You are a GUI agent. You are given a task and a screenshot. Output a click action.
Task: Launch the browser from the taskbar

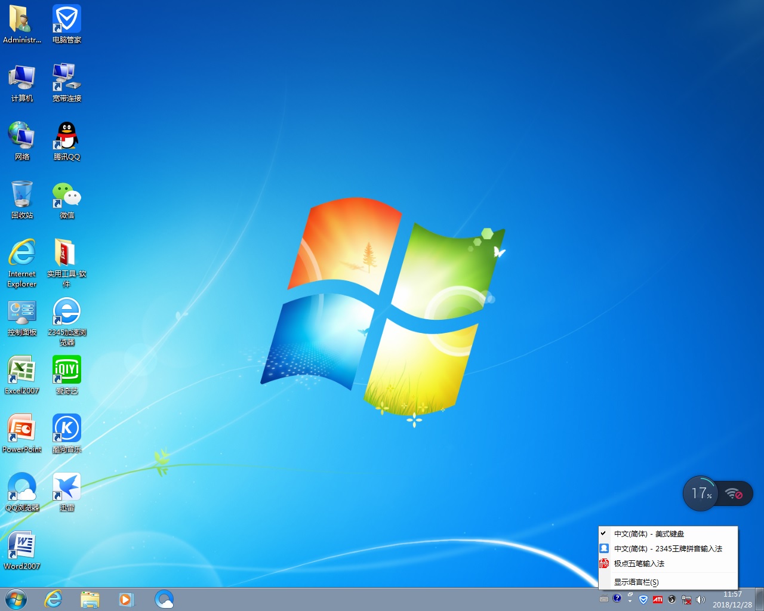53,599
